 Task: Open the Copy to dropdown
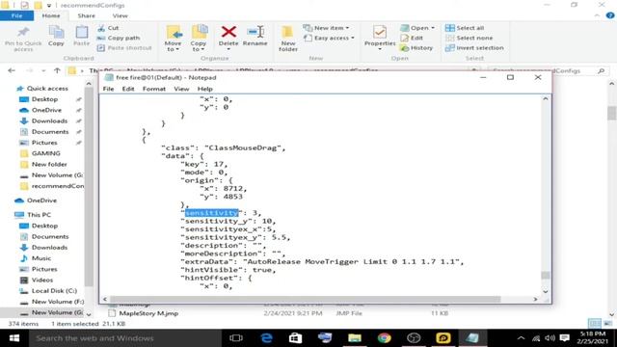click(199, 39)
